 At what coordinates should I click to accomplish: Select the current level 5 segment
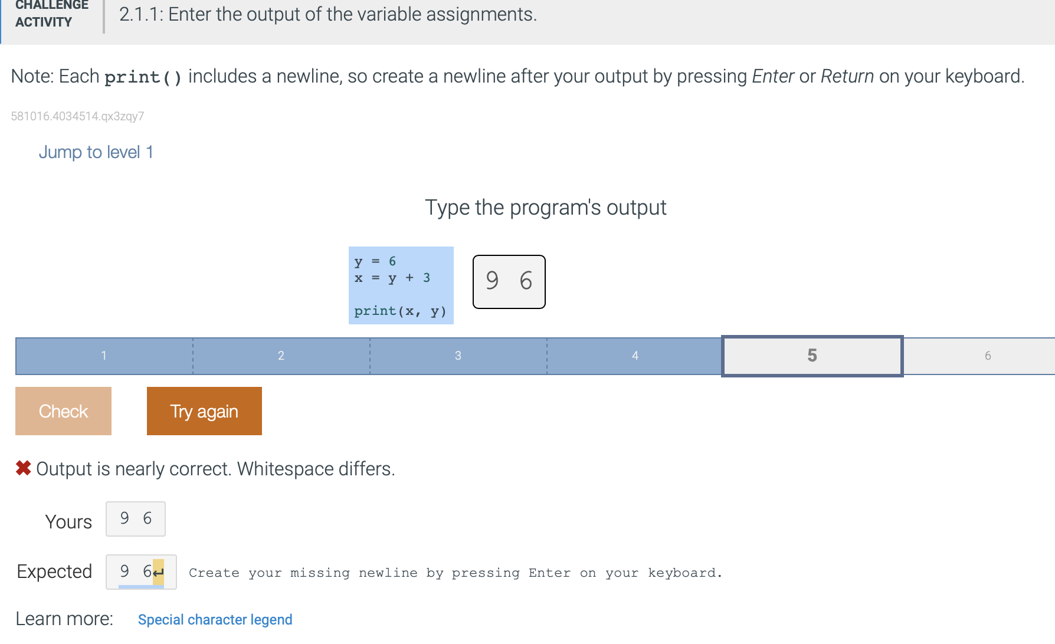[812, 356]
